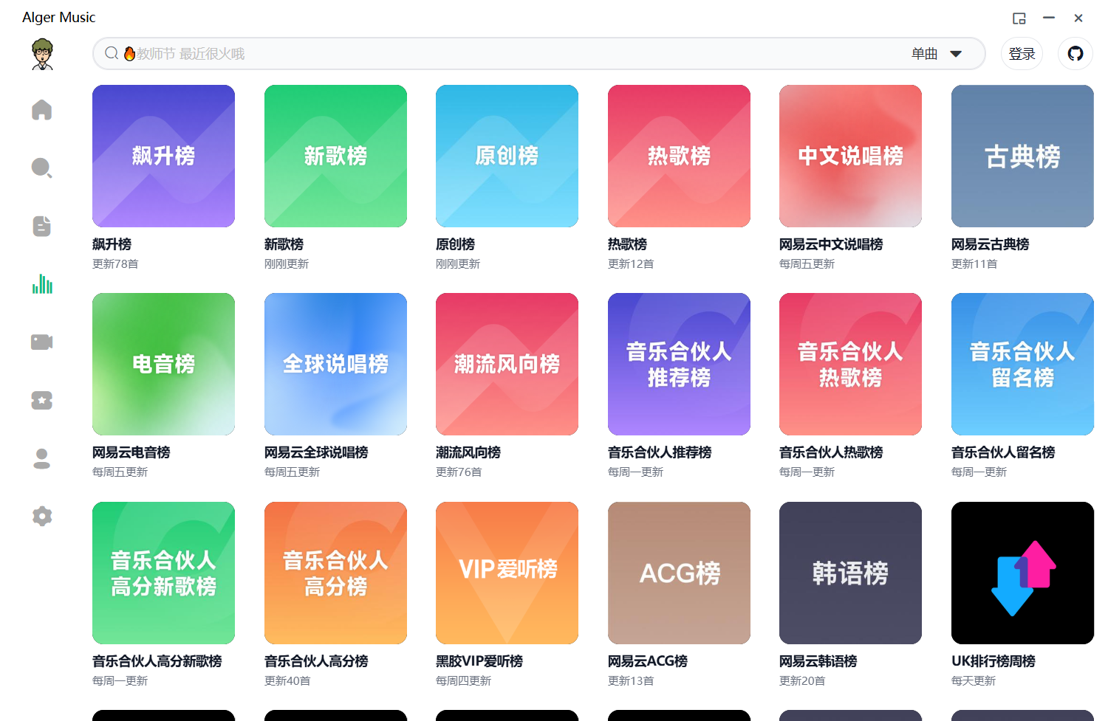Open the 音乐合伙人推荐榜 cover

click(x=679, y=364)
